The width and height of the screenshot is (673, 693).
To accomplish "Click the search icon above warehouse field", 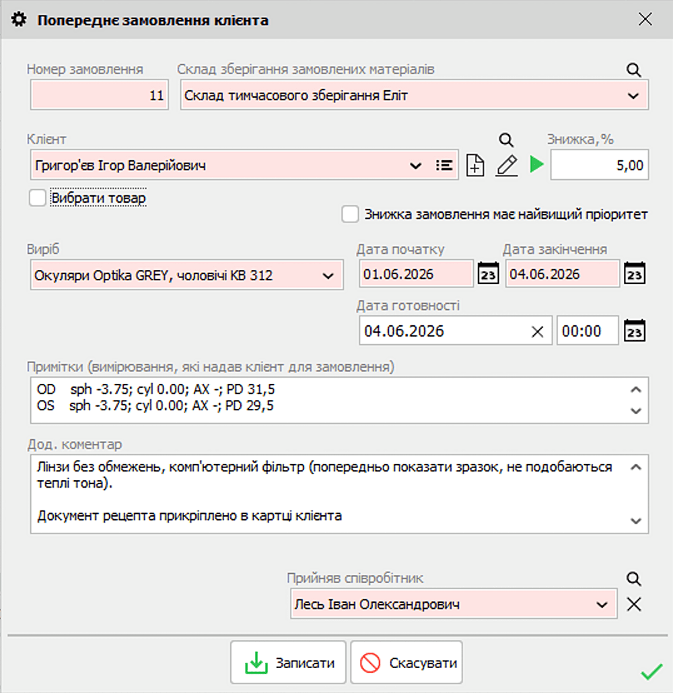I will [x=634, y=70].
